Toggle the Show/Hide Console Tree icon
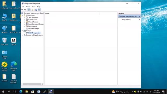 [29, 10]
